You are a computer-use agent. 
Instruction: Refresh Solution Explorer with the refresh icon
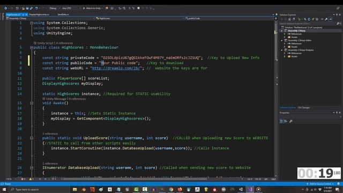tap(309, 19)
